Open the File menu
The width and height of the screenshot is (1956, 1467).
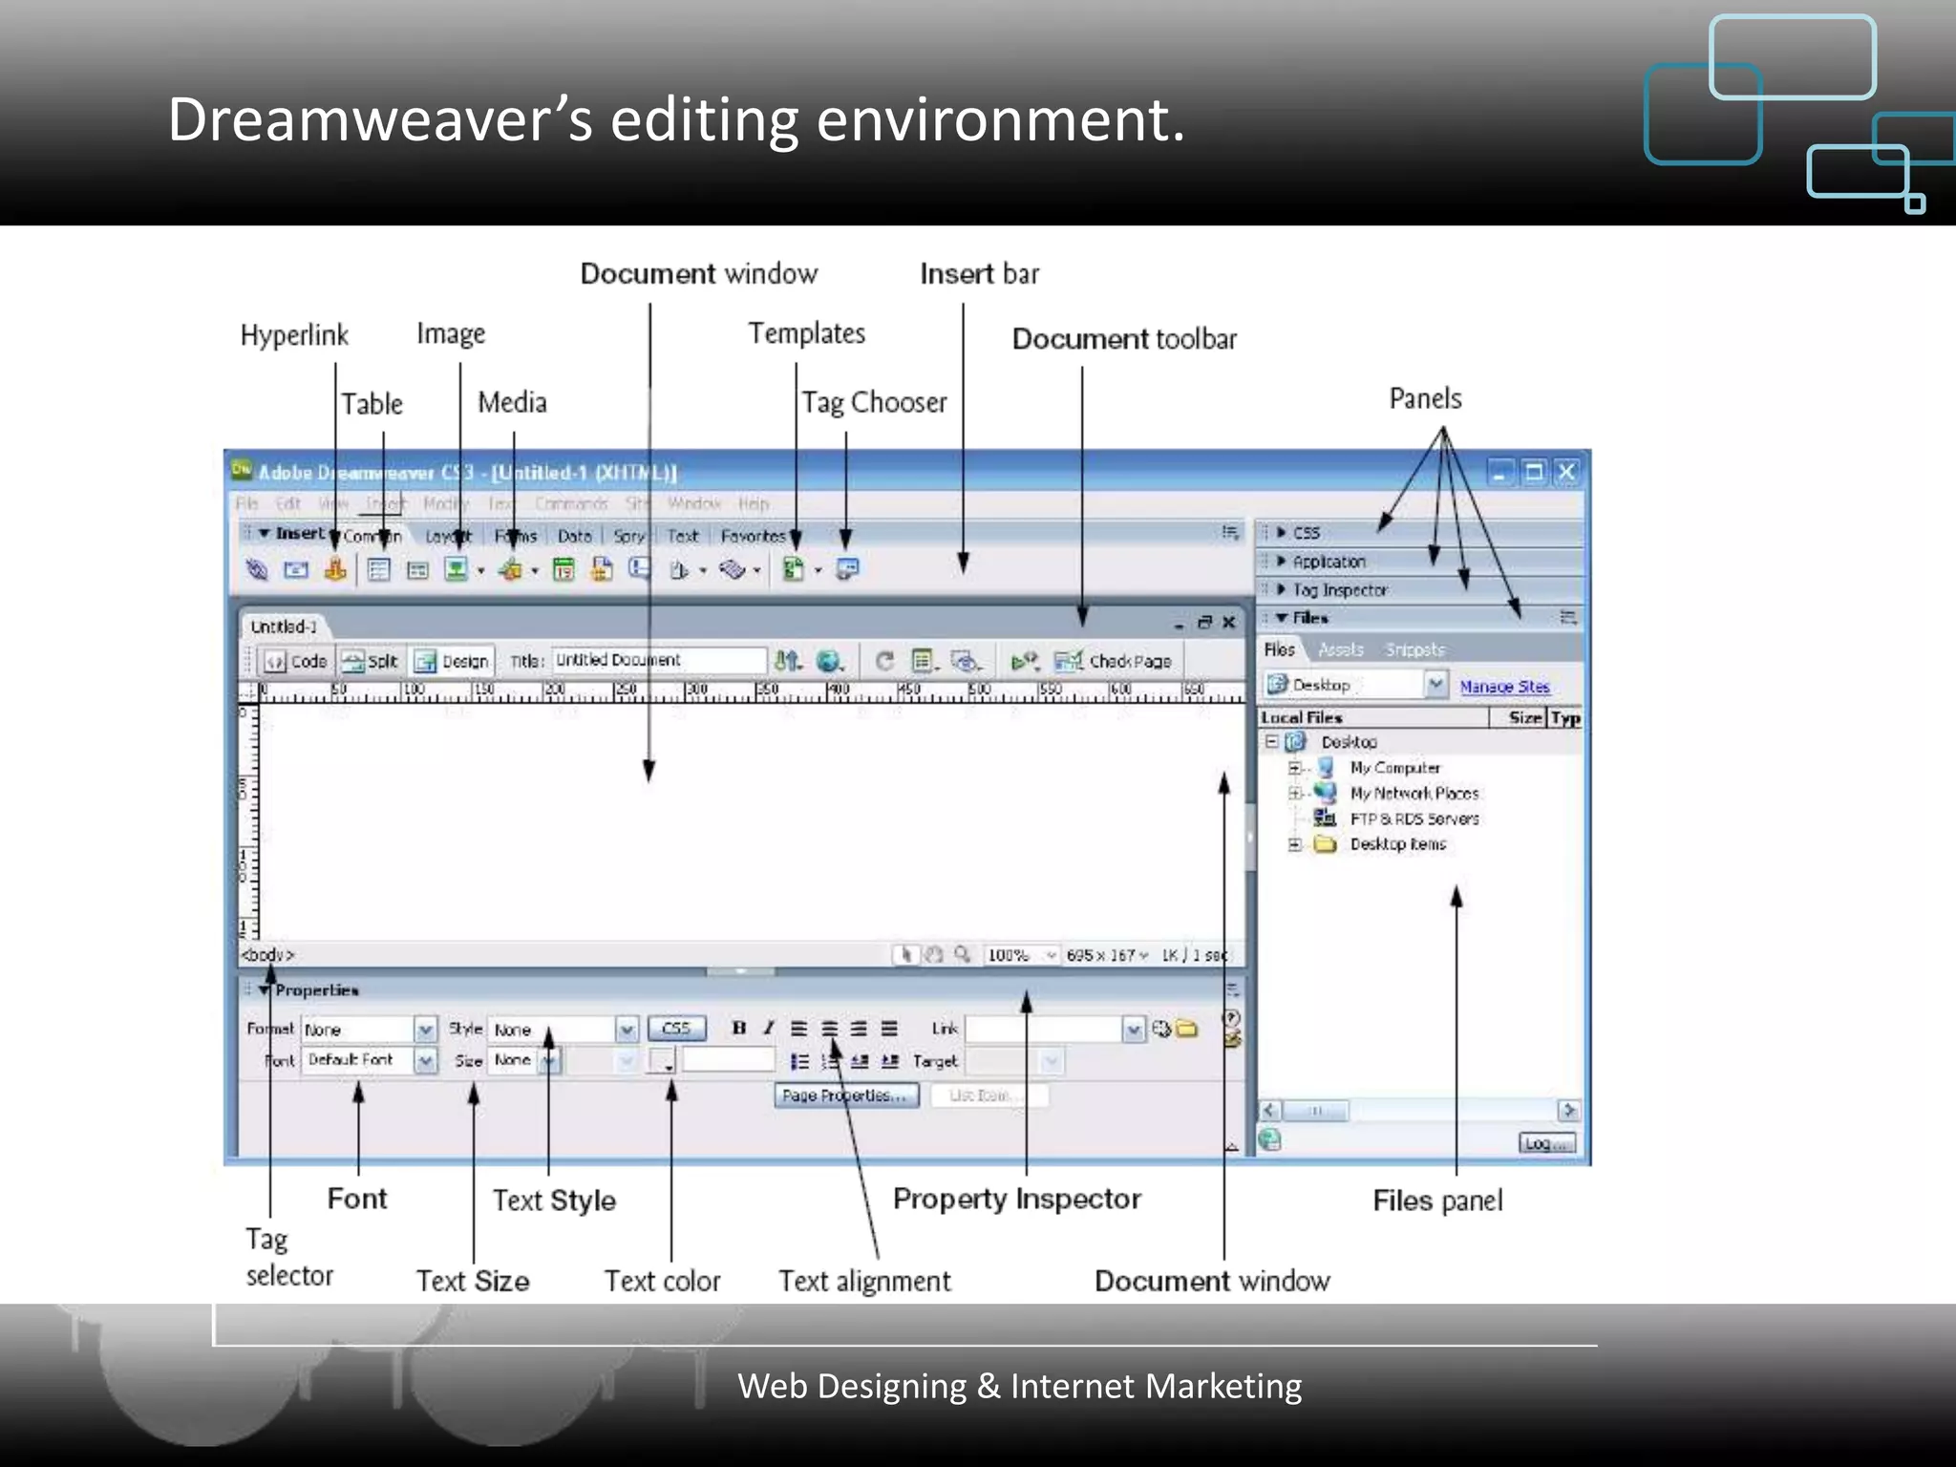tap(247, 503)
